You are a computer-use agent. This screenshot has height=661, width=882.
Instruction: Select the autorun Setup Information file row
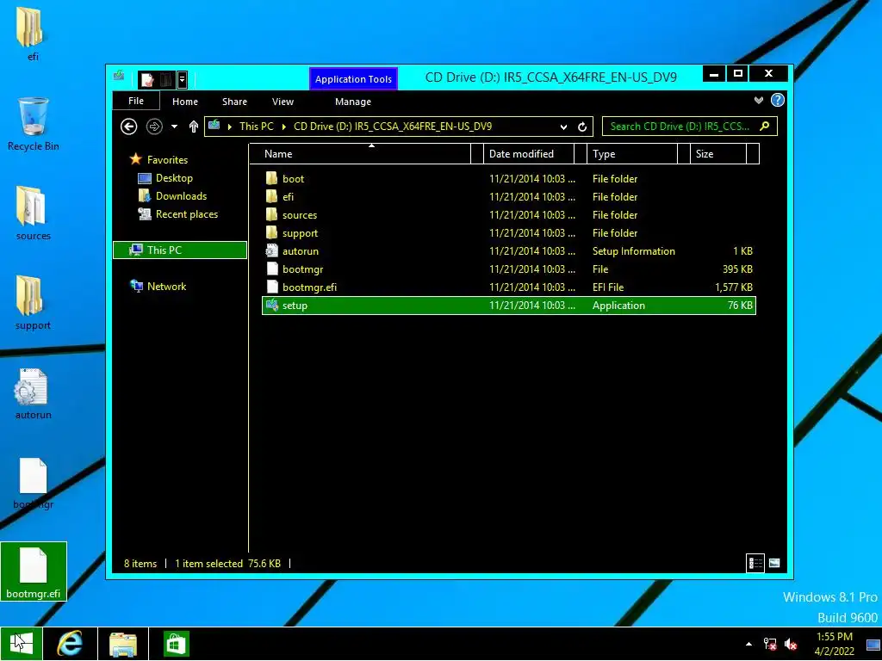(x=508, y=251)
